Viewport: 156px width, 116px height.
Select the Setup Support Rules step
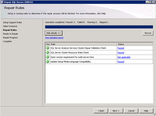coord(12,22)
